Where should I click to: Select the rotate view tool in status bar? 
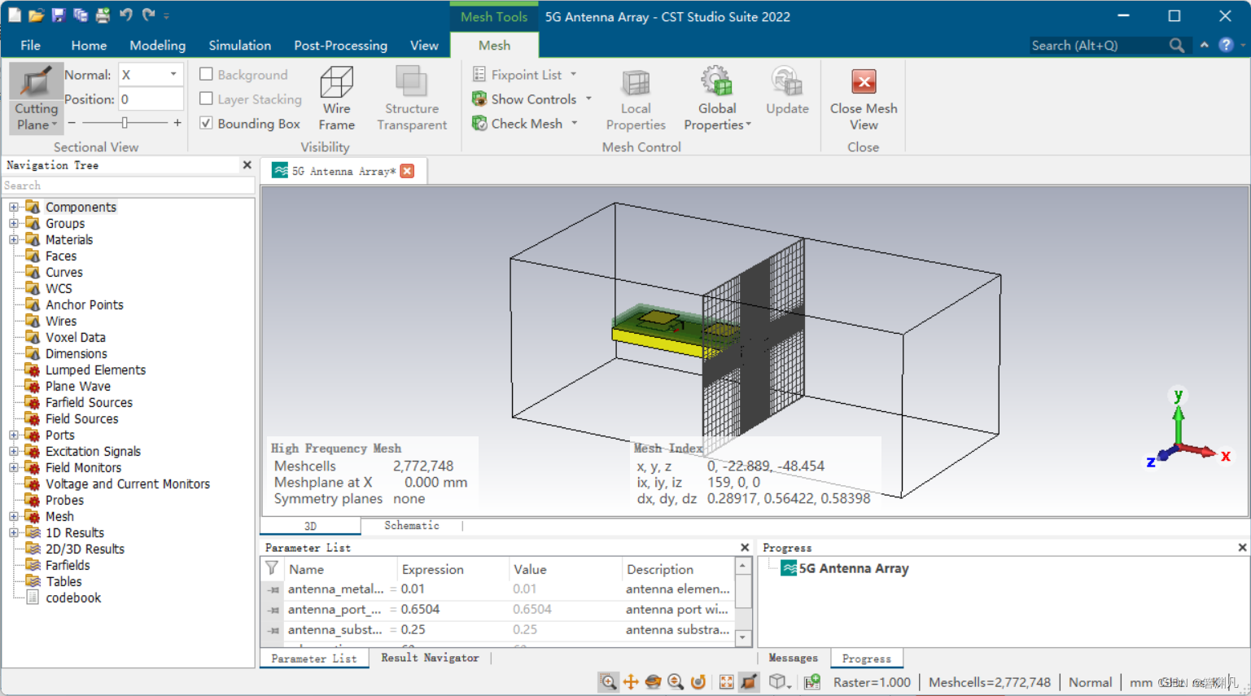pyautogui.click(x=653, y=682)
